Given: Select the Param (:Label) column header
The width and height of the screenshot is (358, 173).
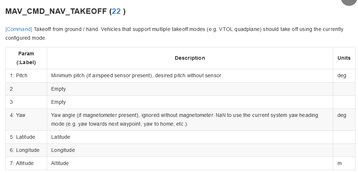Looking at the screenshot, I should tap(26, 58).
